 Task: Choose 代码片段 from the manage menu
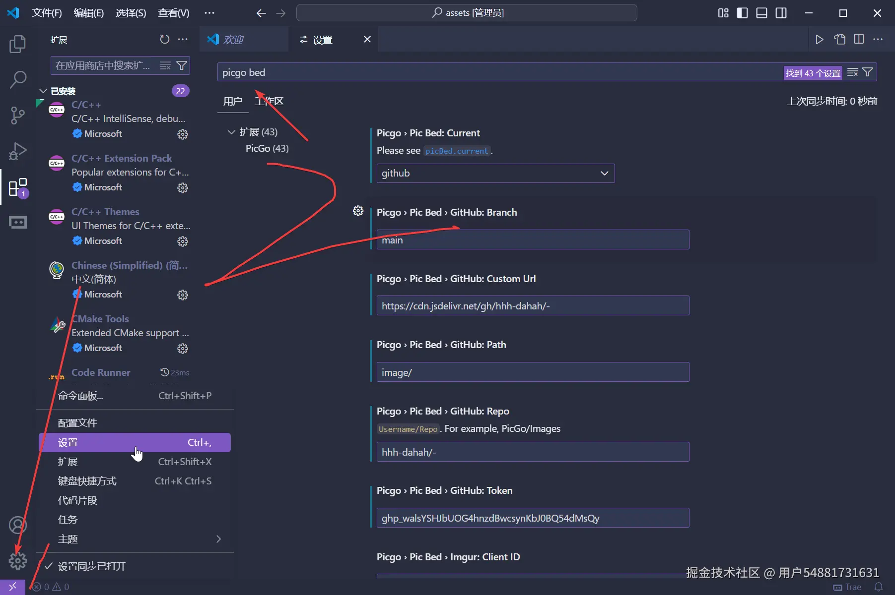click(135, 500)
